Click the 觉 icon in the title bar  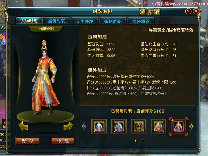(142, 12)
